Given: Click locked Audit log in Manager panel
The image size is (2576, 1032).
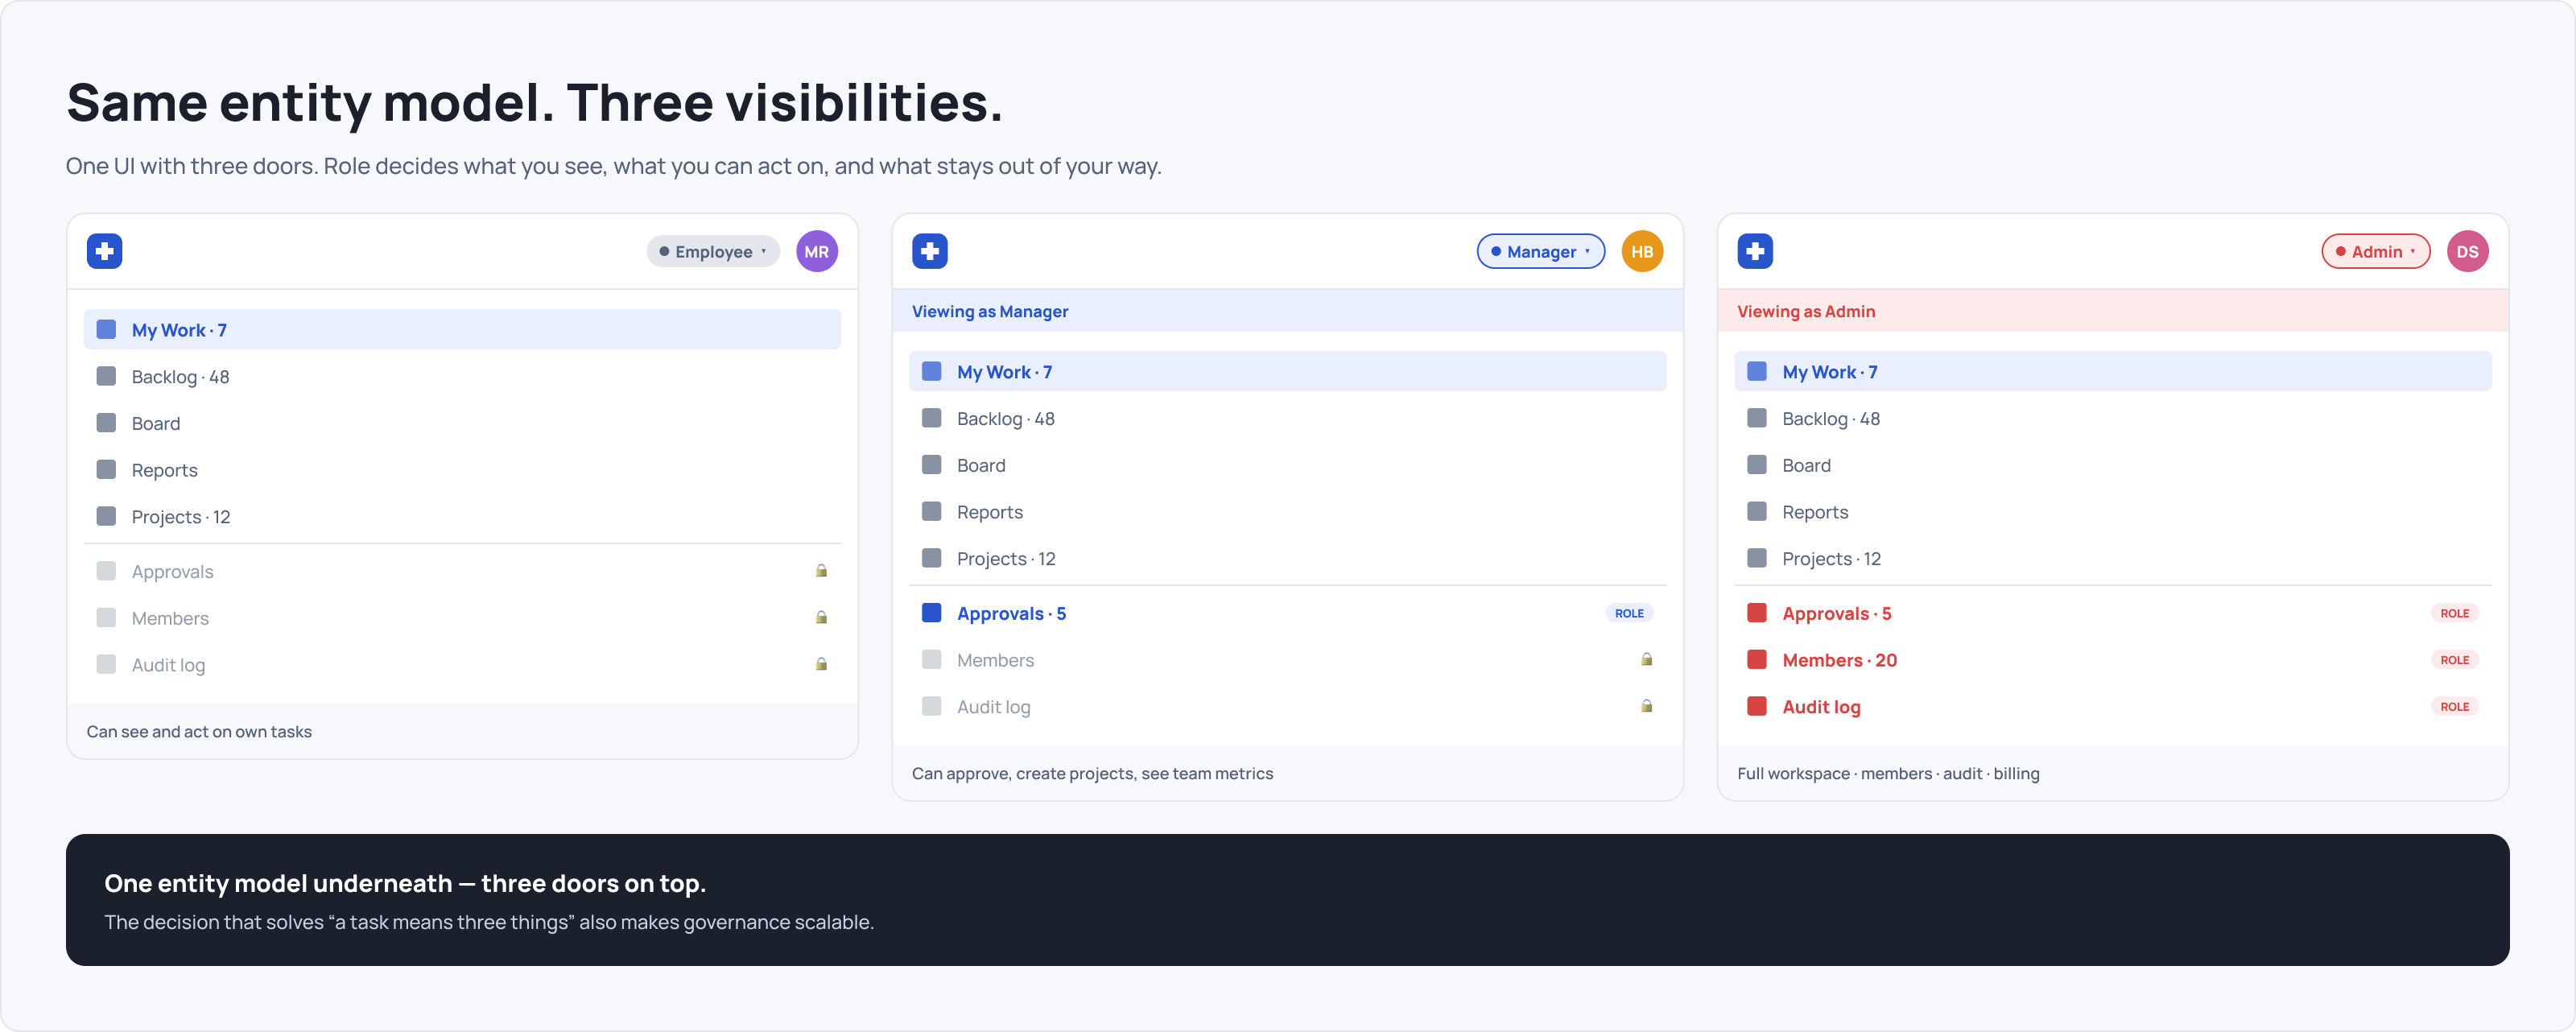Looking at the screenshot, I should pos(1287,707).
